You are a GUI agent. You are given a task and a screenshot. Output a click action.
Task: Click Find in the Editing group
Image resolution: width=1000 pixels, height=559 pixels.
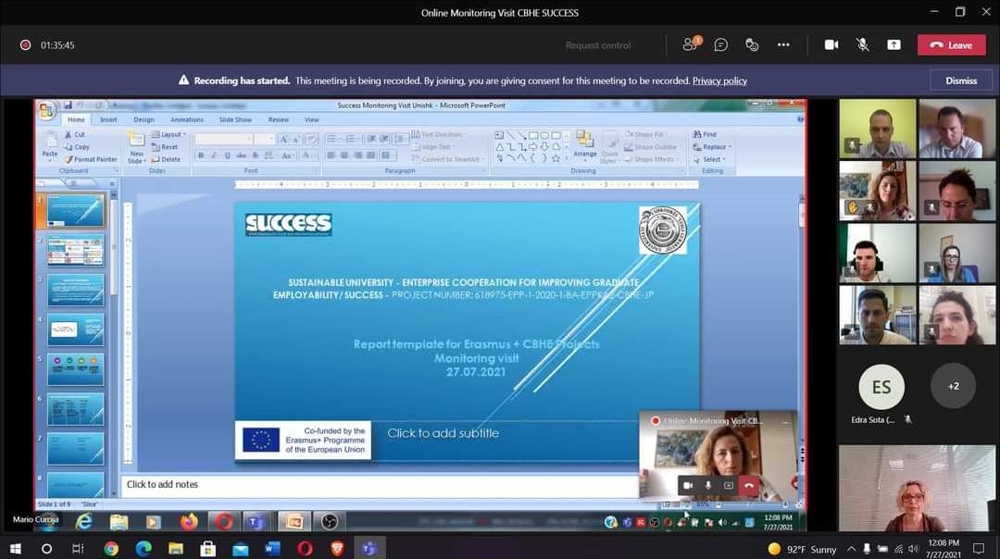point(705,134)
